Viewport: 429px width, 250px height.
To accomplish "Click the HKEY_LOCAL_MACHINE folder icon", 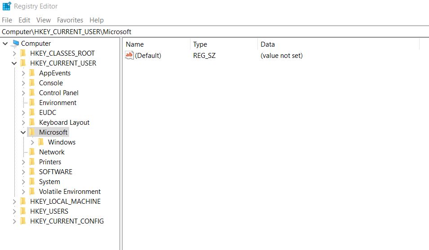I will (23, 202).
